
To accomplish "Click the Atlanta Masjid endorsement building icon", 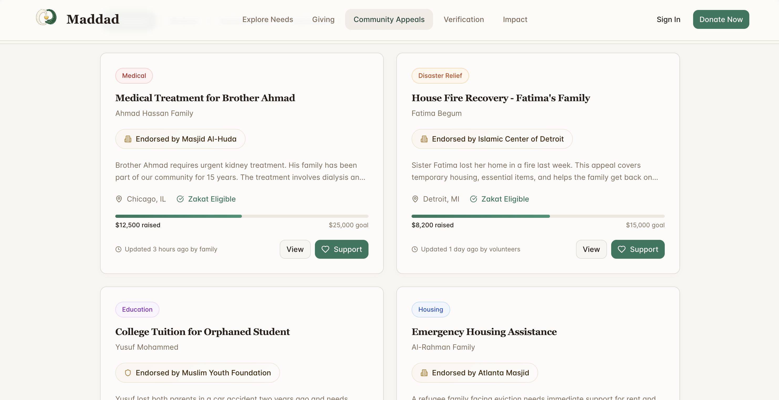I will pos(424,373).
